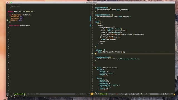
Task: Click the opening <View> tag line
Action: pyautogui.click(x=100, y=26)
